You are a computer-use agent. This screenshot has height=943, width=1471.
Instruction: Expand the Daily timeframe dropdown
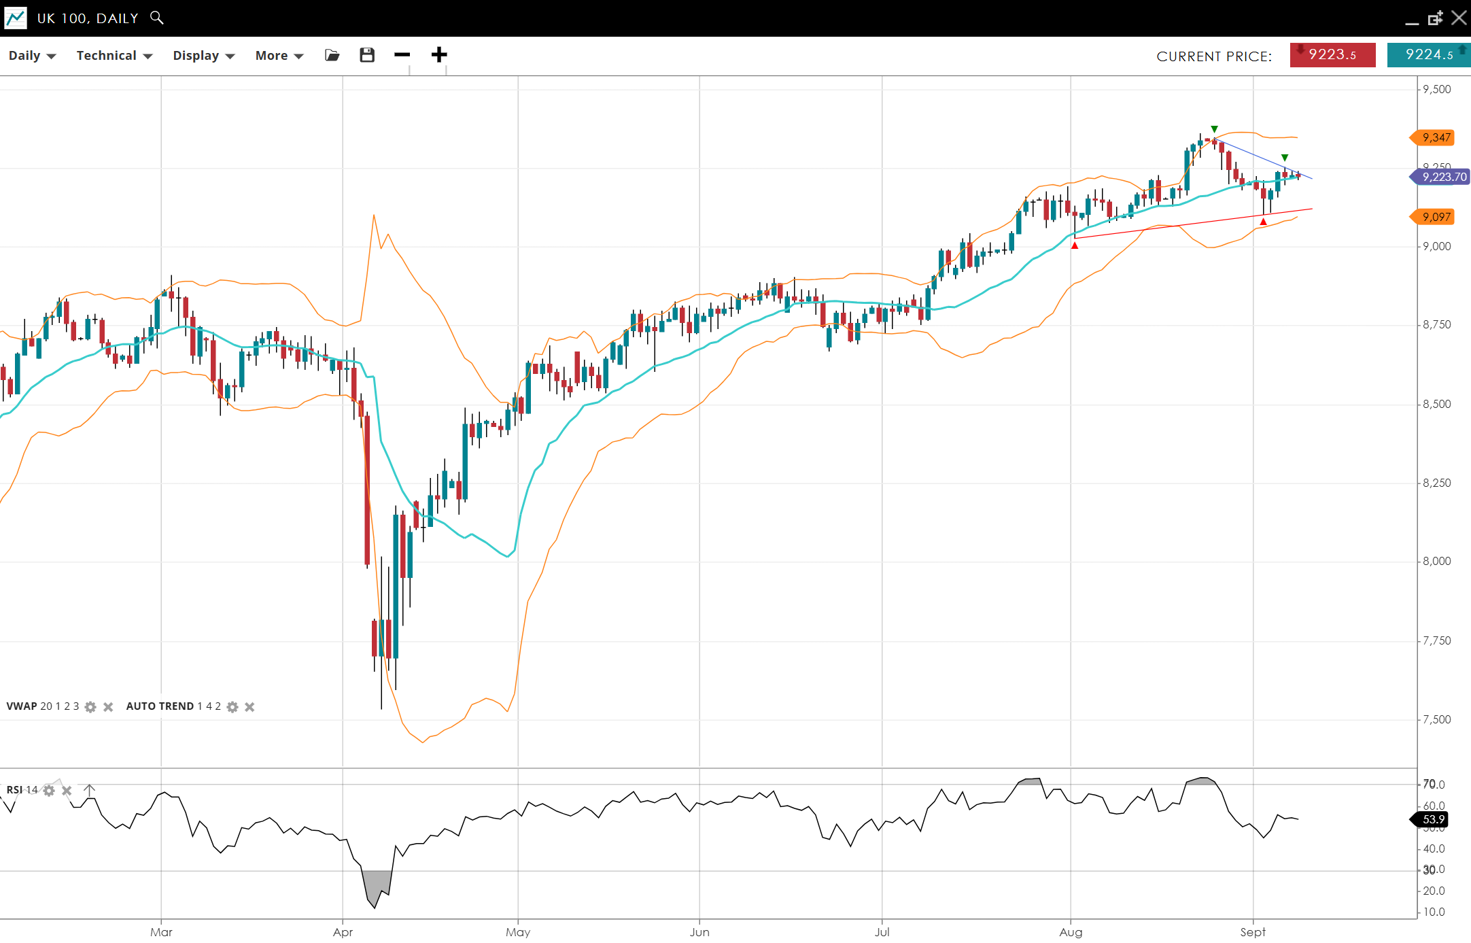coord(32,56)
